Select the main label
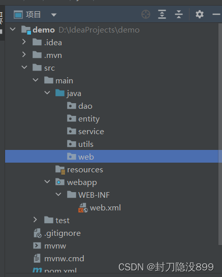This screenshot has height=277, width=222. pos(65,81)
